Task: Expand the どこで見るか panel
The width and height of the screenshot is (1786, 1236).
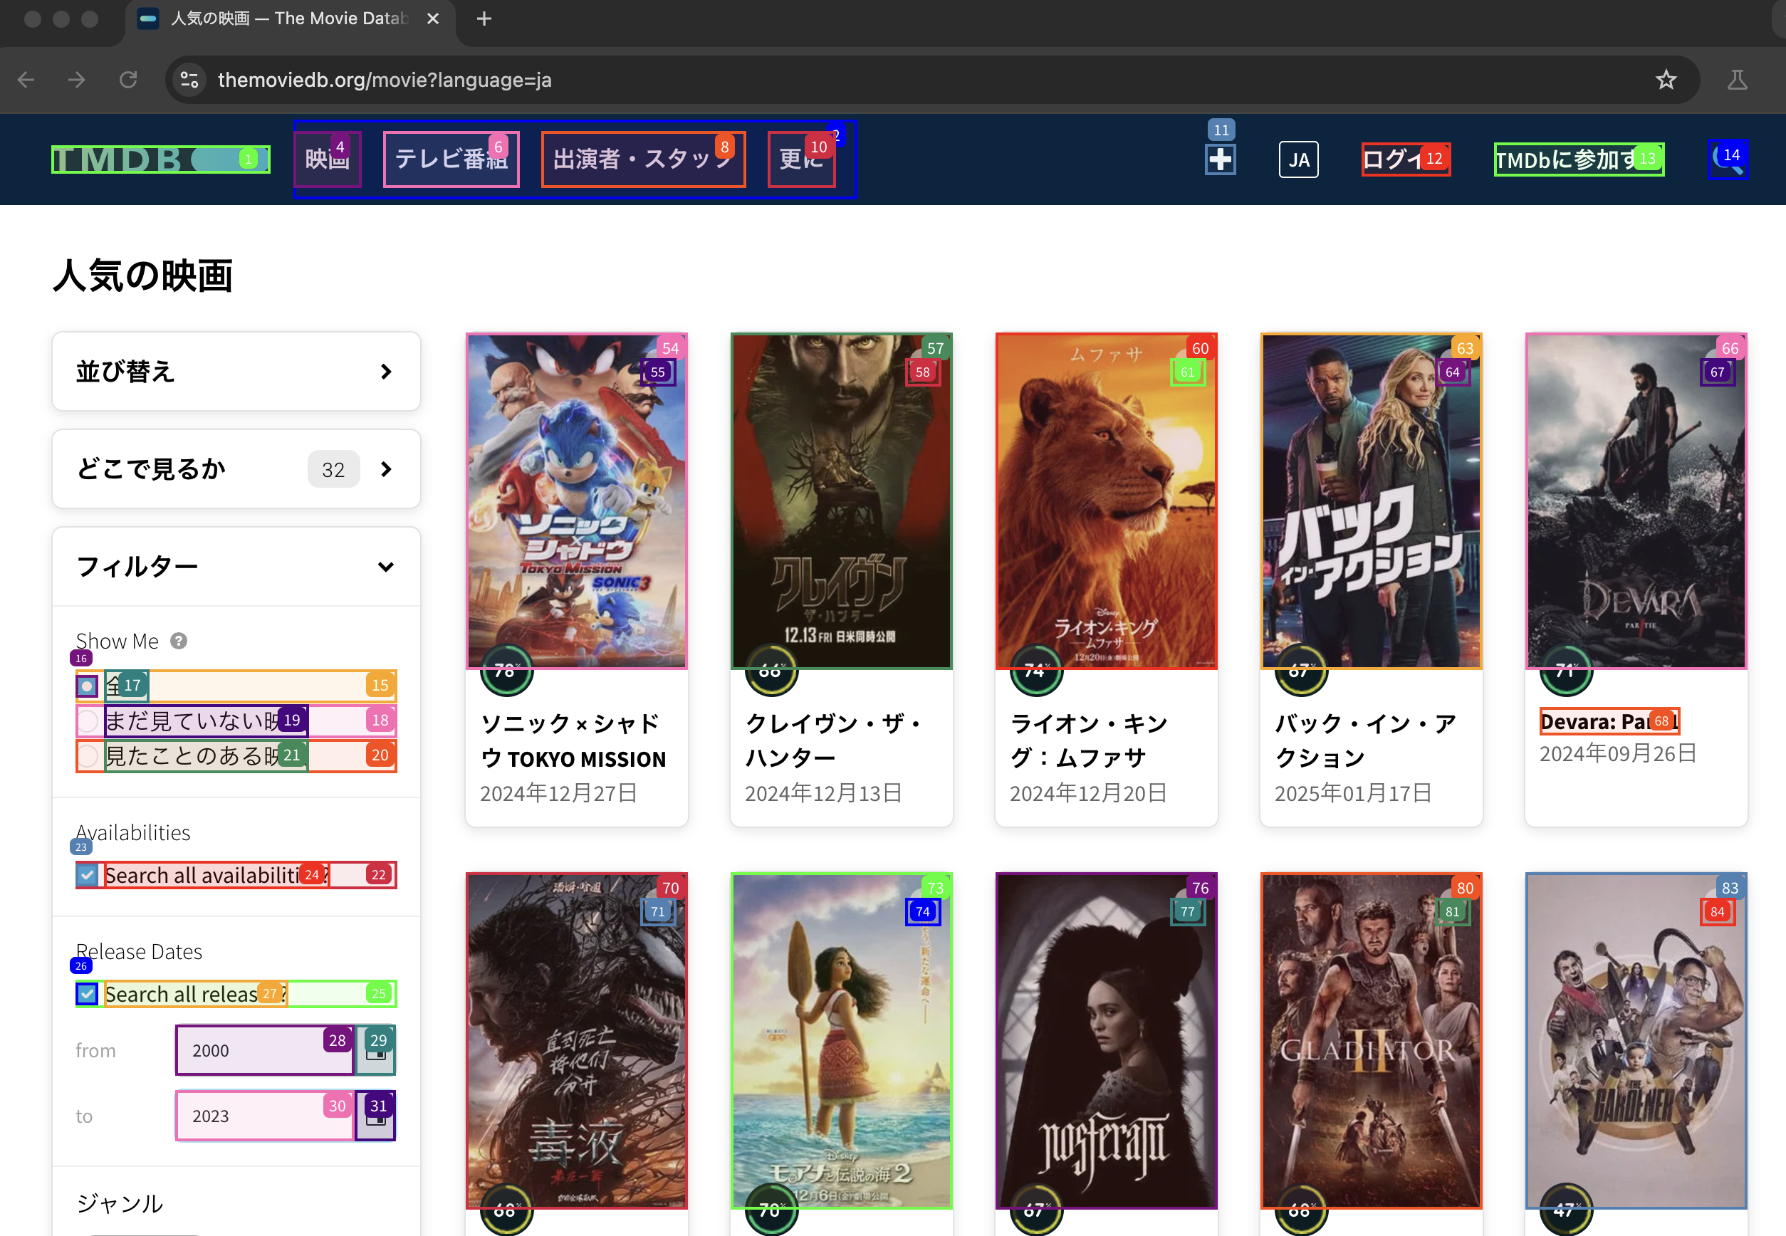Action: coord(236,469)
